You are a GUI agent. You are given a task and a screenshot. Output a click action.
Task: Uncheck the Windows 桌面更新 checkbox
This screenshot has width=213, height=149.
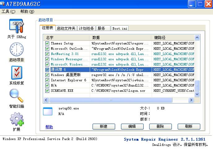pyautogui.click(x=47, y=75)
